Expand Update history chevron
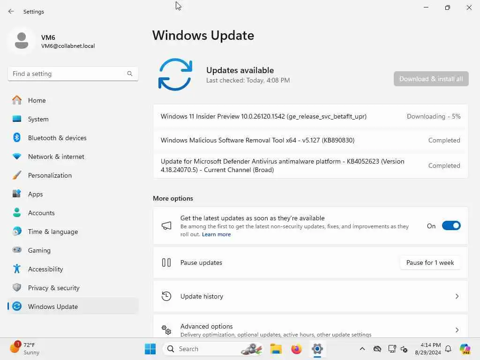 point(457,296)
